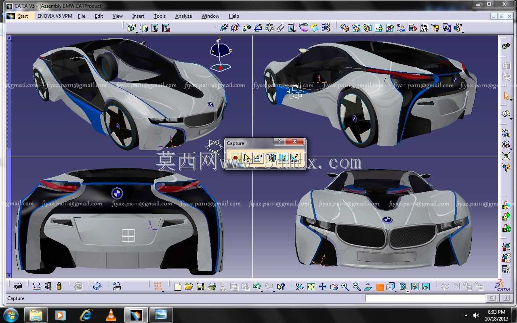Toggle the Hide/Show icon in bottom toolbar

pos(414,287)
